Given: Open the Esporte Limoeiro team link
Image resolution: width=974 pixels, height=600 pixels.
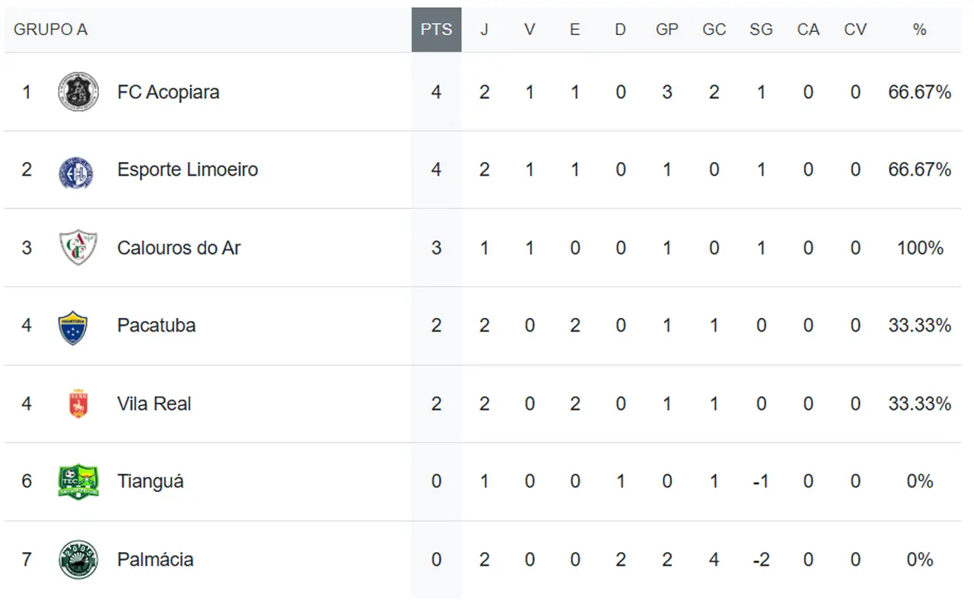Looking at the screenshot, I should tap(187, 169).
